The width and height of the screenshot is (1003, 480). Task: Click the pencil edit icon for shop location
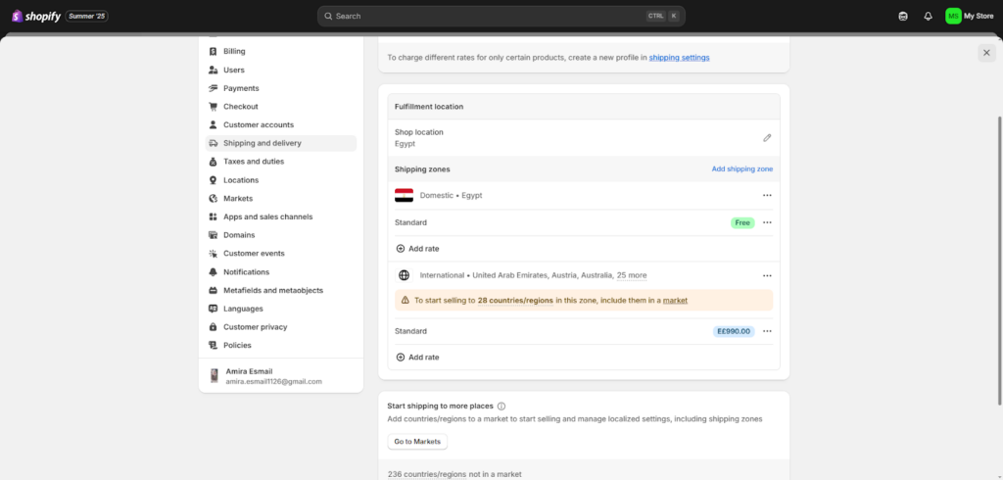coord(767,138)
